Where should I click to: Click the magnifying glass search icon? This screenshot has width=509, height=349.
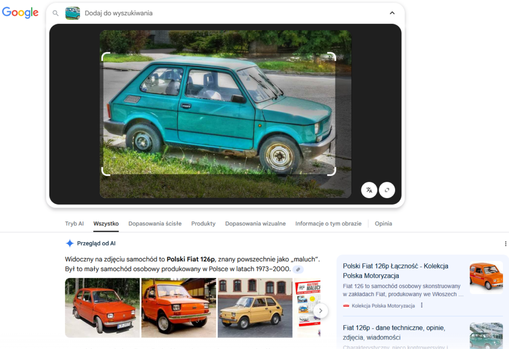(56, 13)
